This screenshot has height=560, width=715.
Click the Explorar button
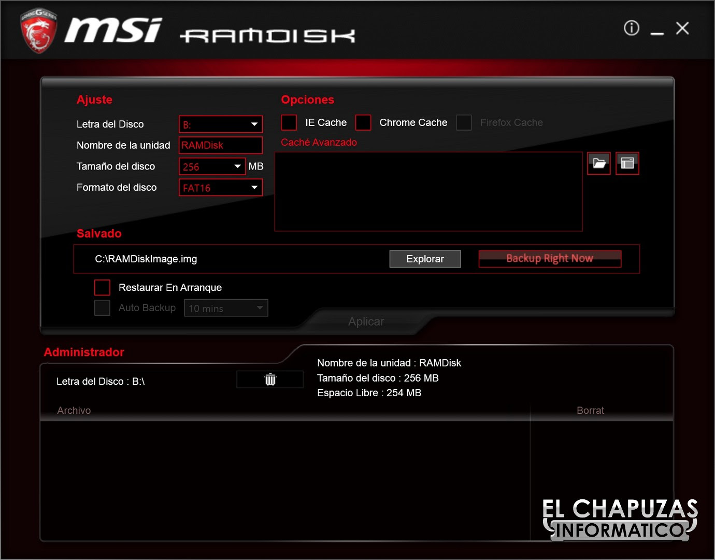(425, 259)
